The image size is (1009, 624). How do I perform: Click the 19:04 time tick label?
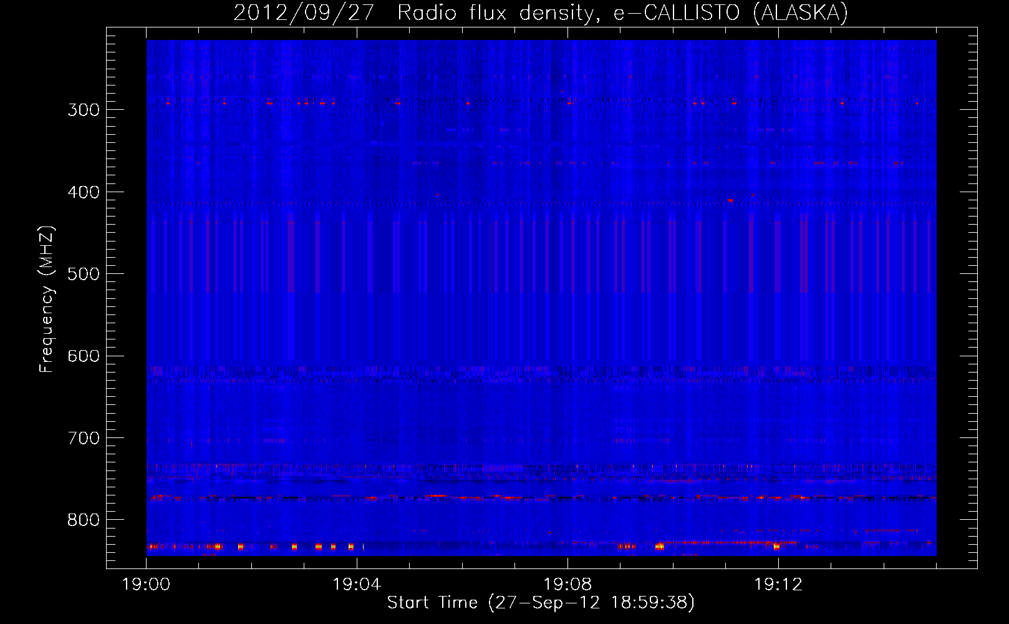click(357, 585)
